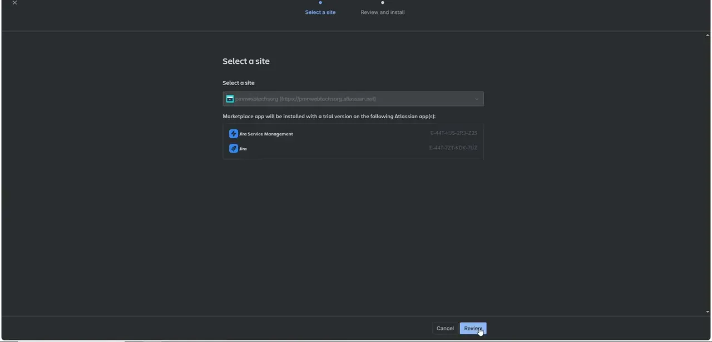The width and height of the screenshot is (712, 342).
Task: Close the install dialog with the X icon
Action: 15,3
